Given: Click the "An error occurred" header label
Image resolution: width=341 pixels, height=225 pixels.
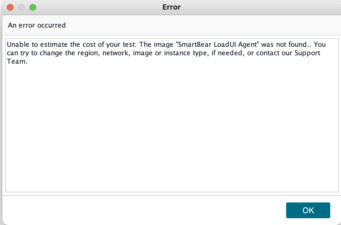Looking at the screenshot, I should [x=37, y=25].
